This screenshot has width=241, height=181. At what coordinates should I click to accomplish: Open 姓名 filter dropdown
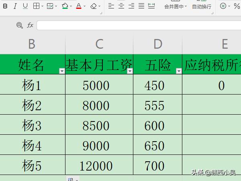tap(62, 71)
